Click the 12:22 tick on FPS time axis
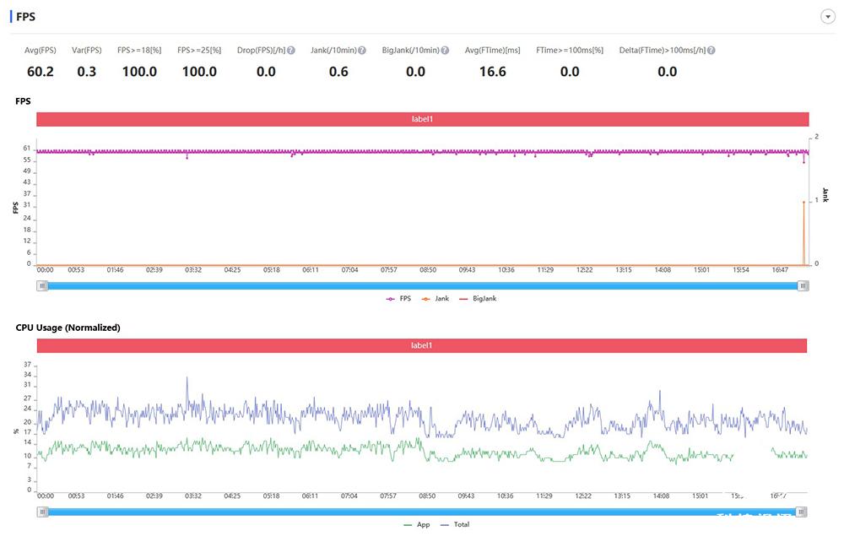844x558 pixels. (x=585, y=270)
